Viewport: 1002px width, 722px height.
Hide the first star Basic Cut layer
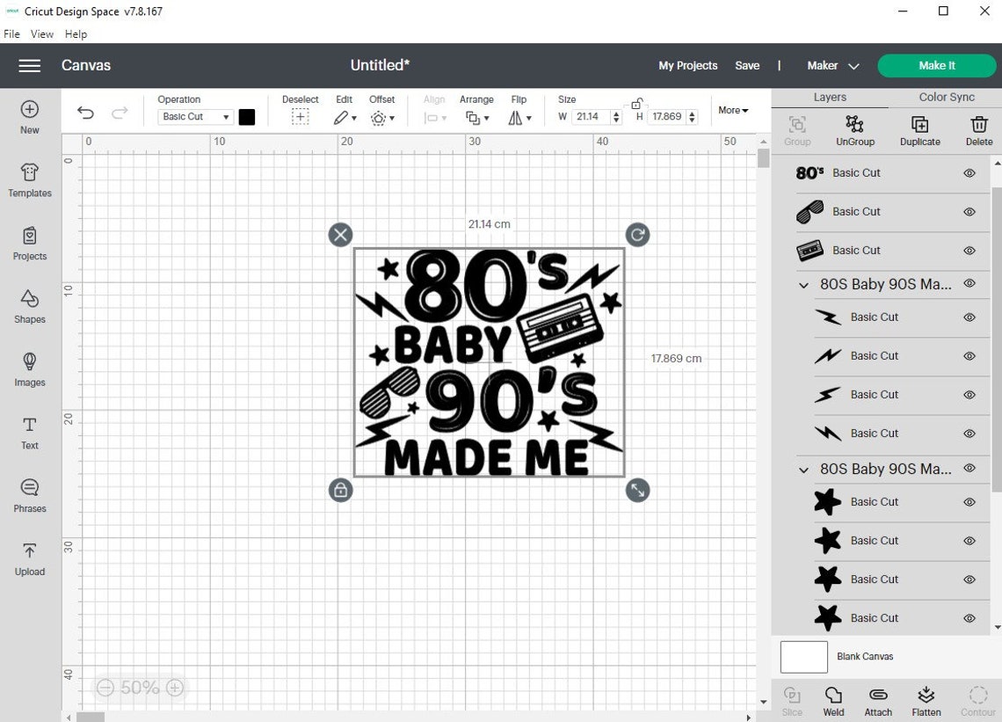click(969, 501)
